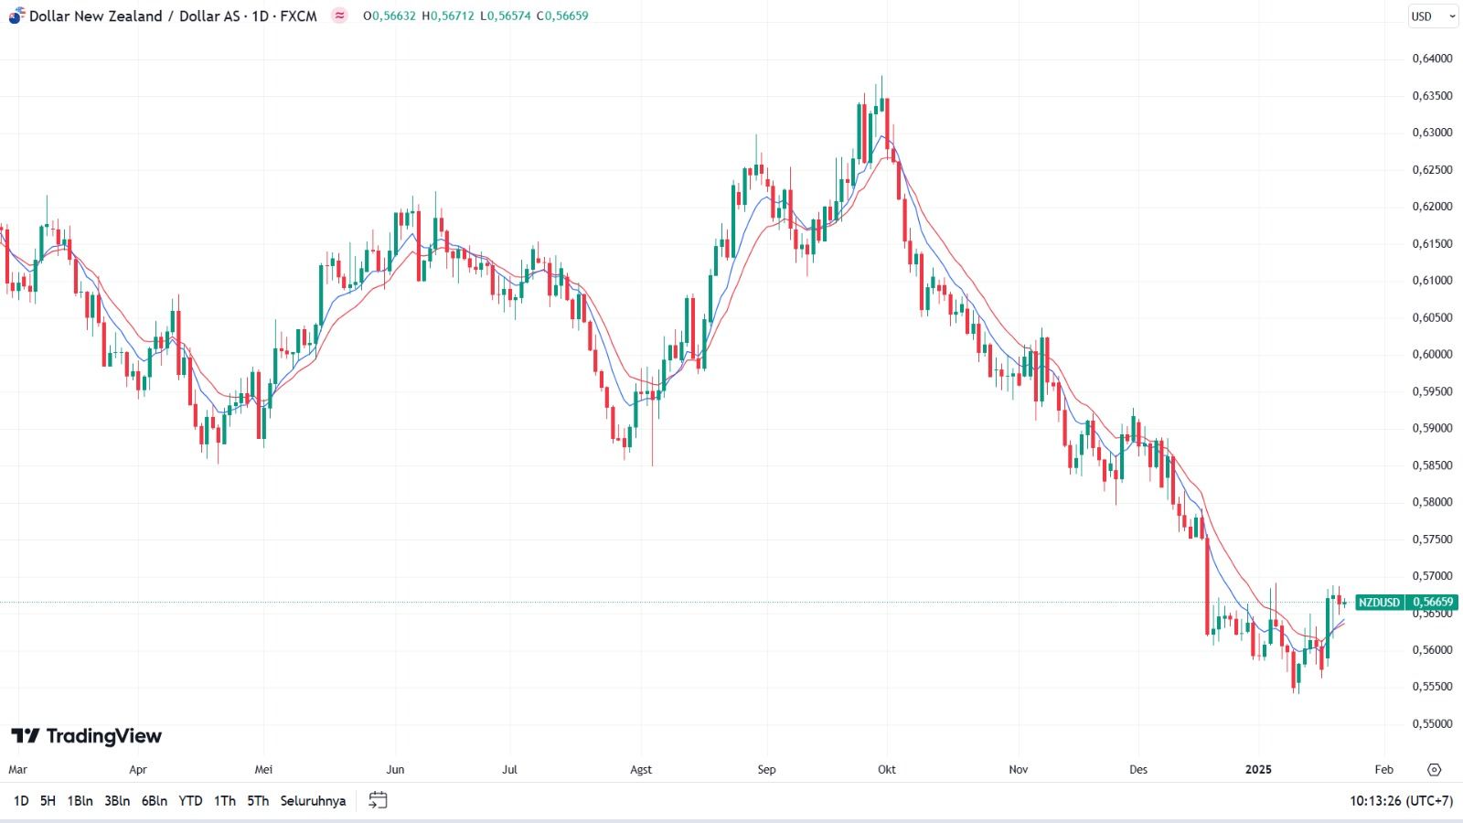Viewport: 1463px width, 823px height.
Task: Click the 0,55000 price axis label
Action: (x=1432, y=724)
